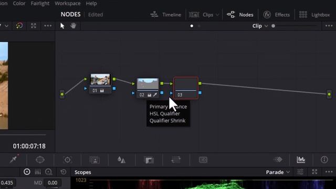This screenshot has height=189, width=336.
Task: Click the expand viewer icon
Action: click(34, 26)
